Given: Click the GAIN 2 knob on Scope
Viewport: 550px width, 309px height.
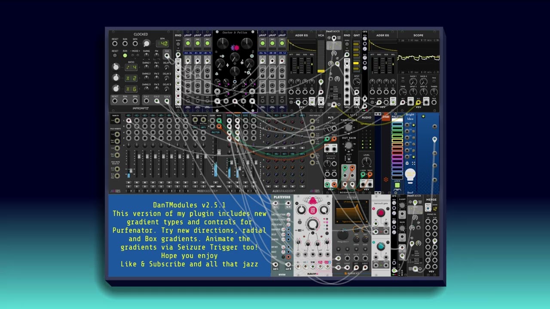Looking at the screenshot, I should pyautogui.click(x=423, y=81).
